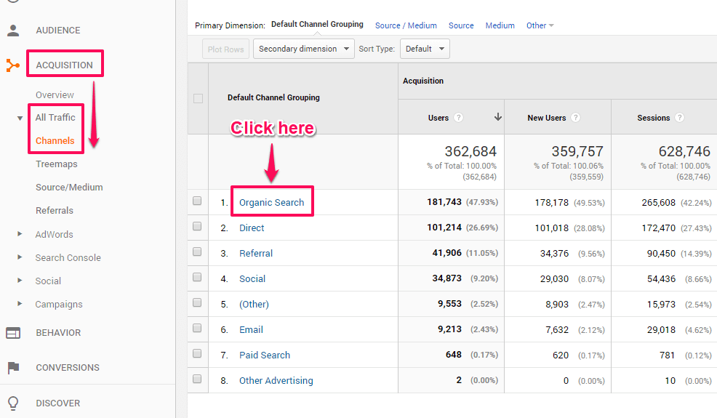Select the Treemaps report
This screenshot has height=418, width=717.
pos(57,164)
